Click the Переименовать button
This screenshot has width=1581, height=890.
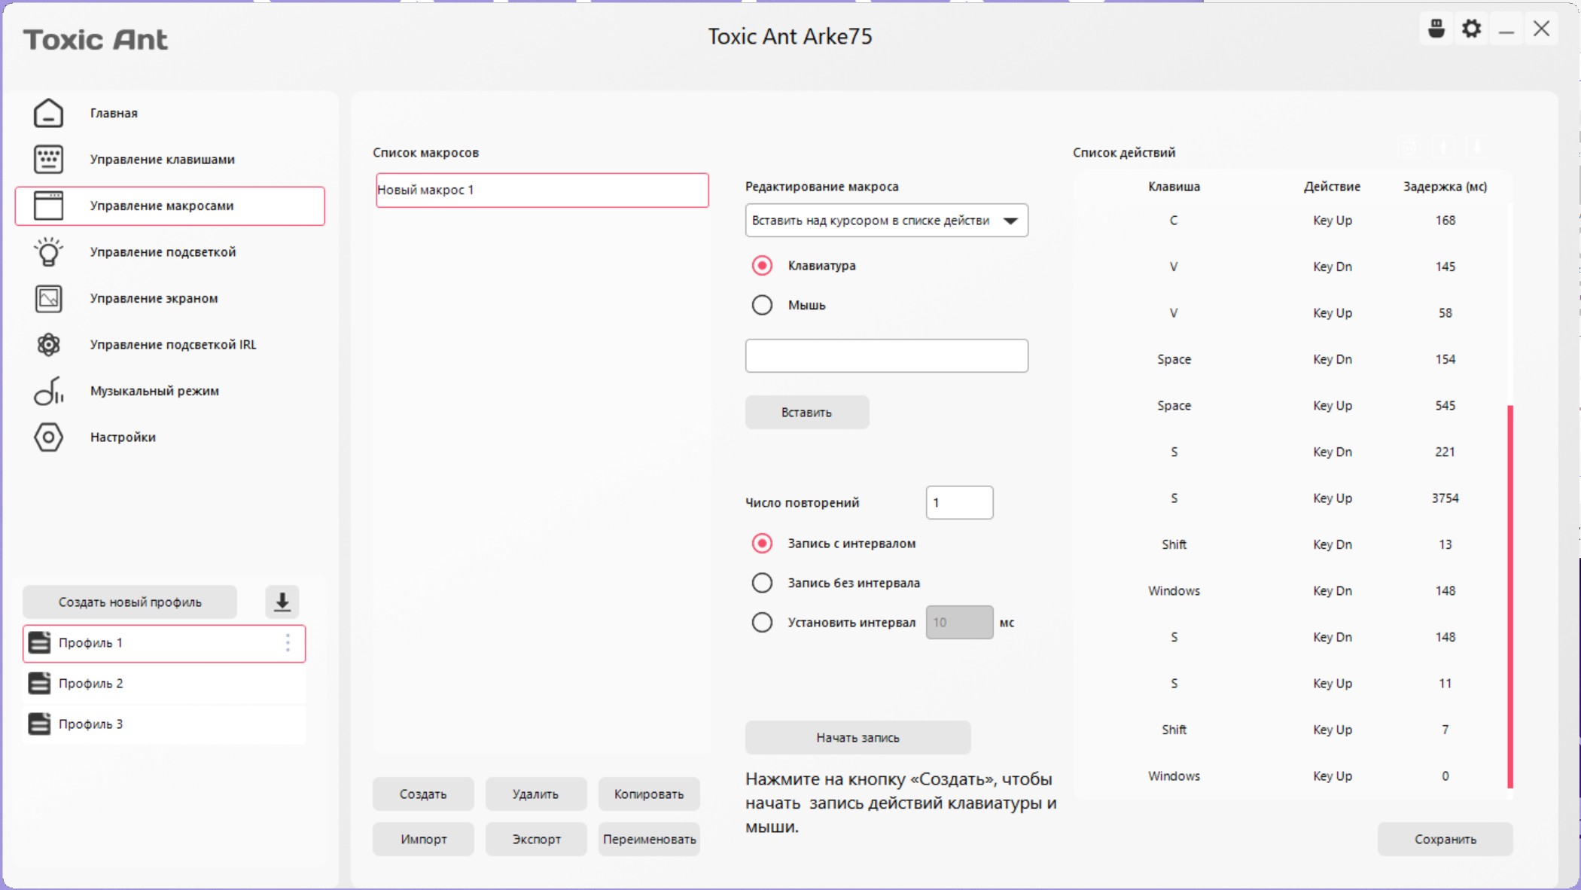click(x=649, y=840)
